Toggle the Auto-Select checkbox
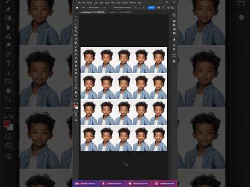Viewport: 250px width, 187px height. 90,8
